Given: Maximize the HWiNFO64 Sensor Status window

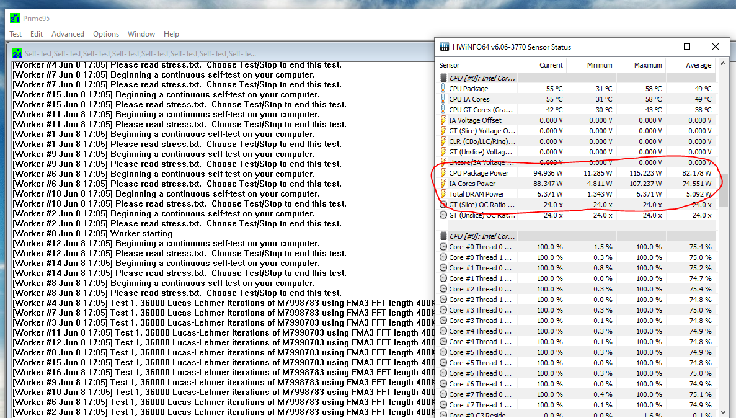Looking at the screenshot, I should 687,47.
